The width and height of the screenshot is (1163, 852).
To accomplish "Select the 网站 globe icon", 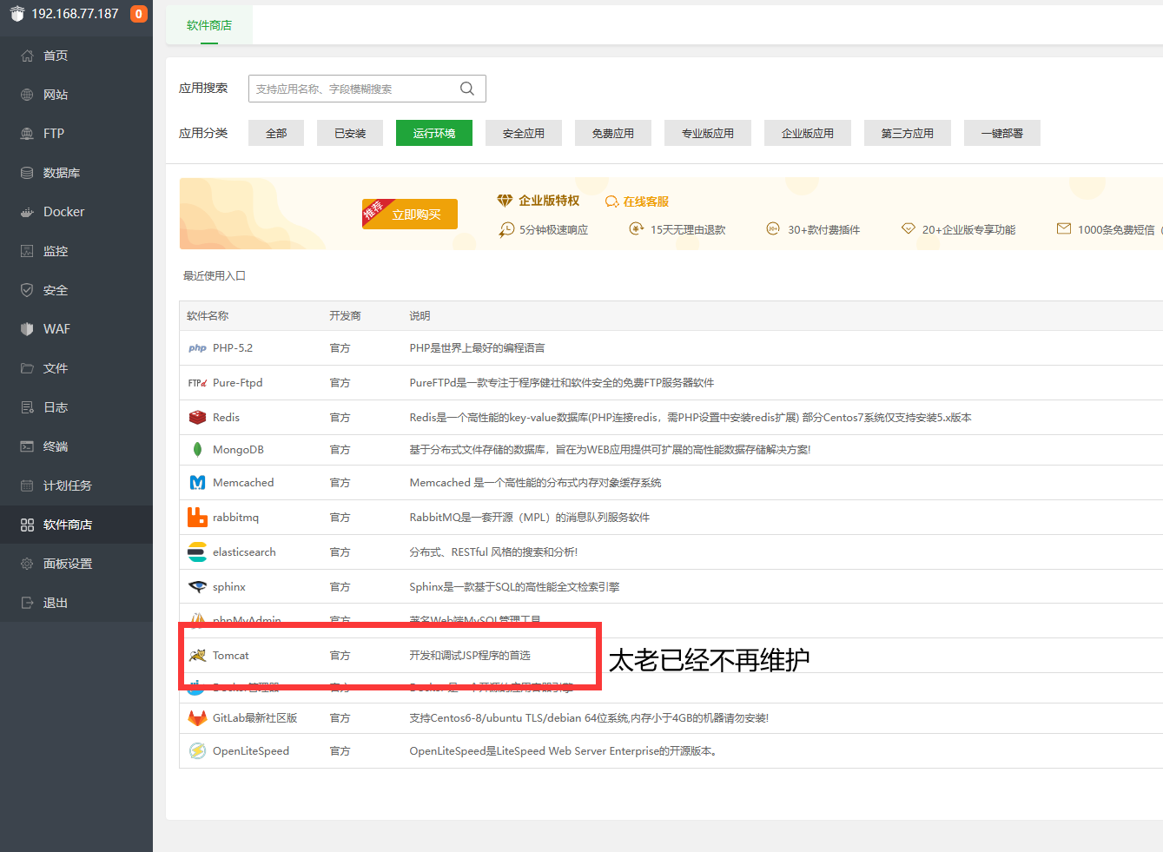I will coord(27,95).
